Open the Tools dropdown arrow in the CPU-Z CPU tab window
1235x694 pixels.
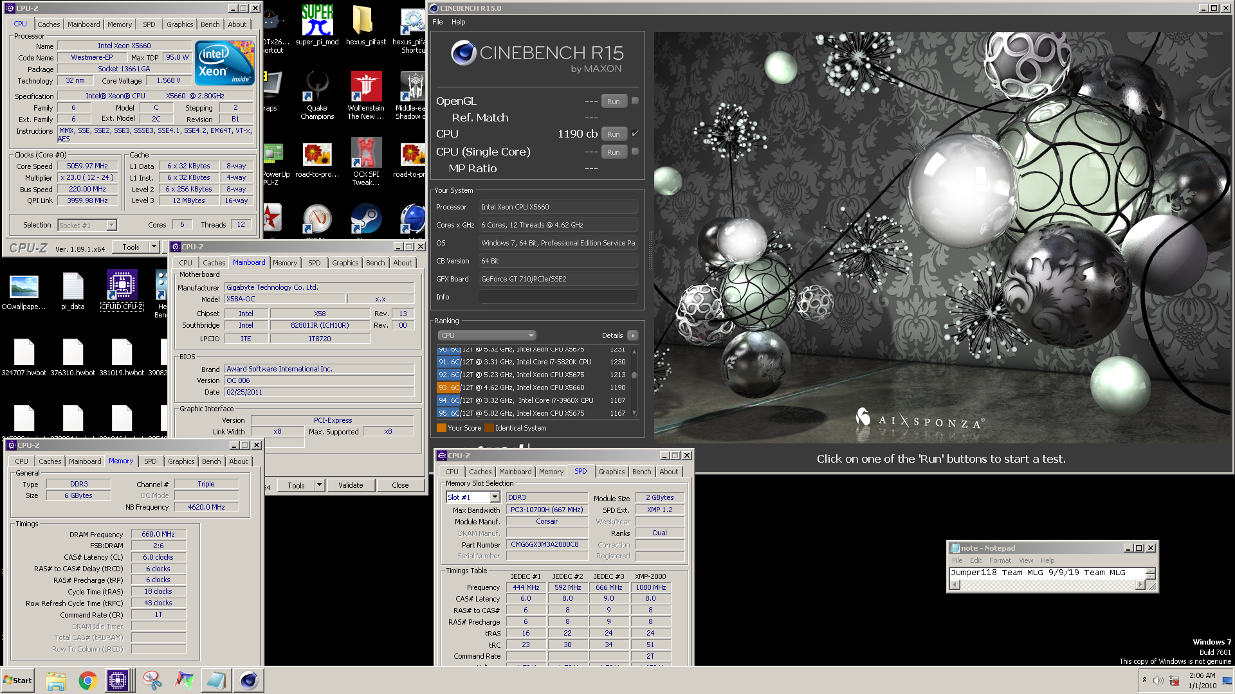tap(154, 247)
